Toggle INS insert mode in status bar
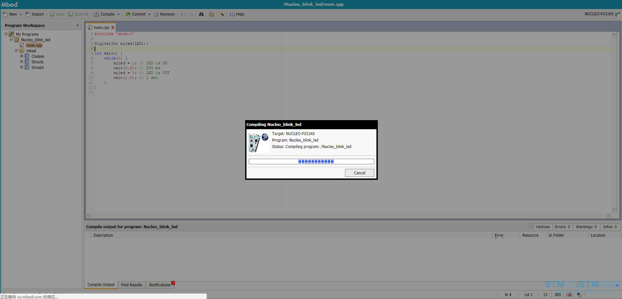The image size is (622, 299). [x=558, y=295]
